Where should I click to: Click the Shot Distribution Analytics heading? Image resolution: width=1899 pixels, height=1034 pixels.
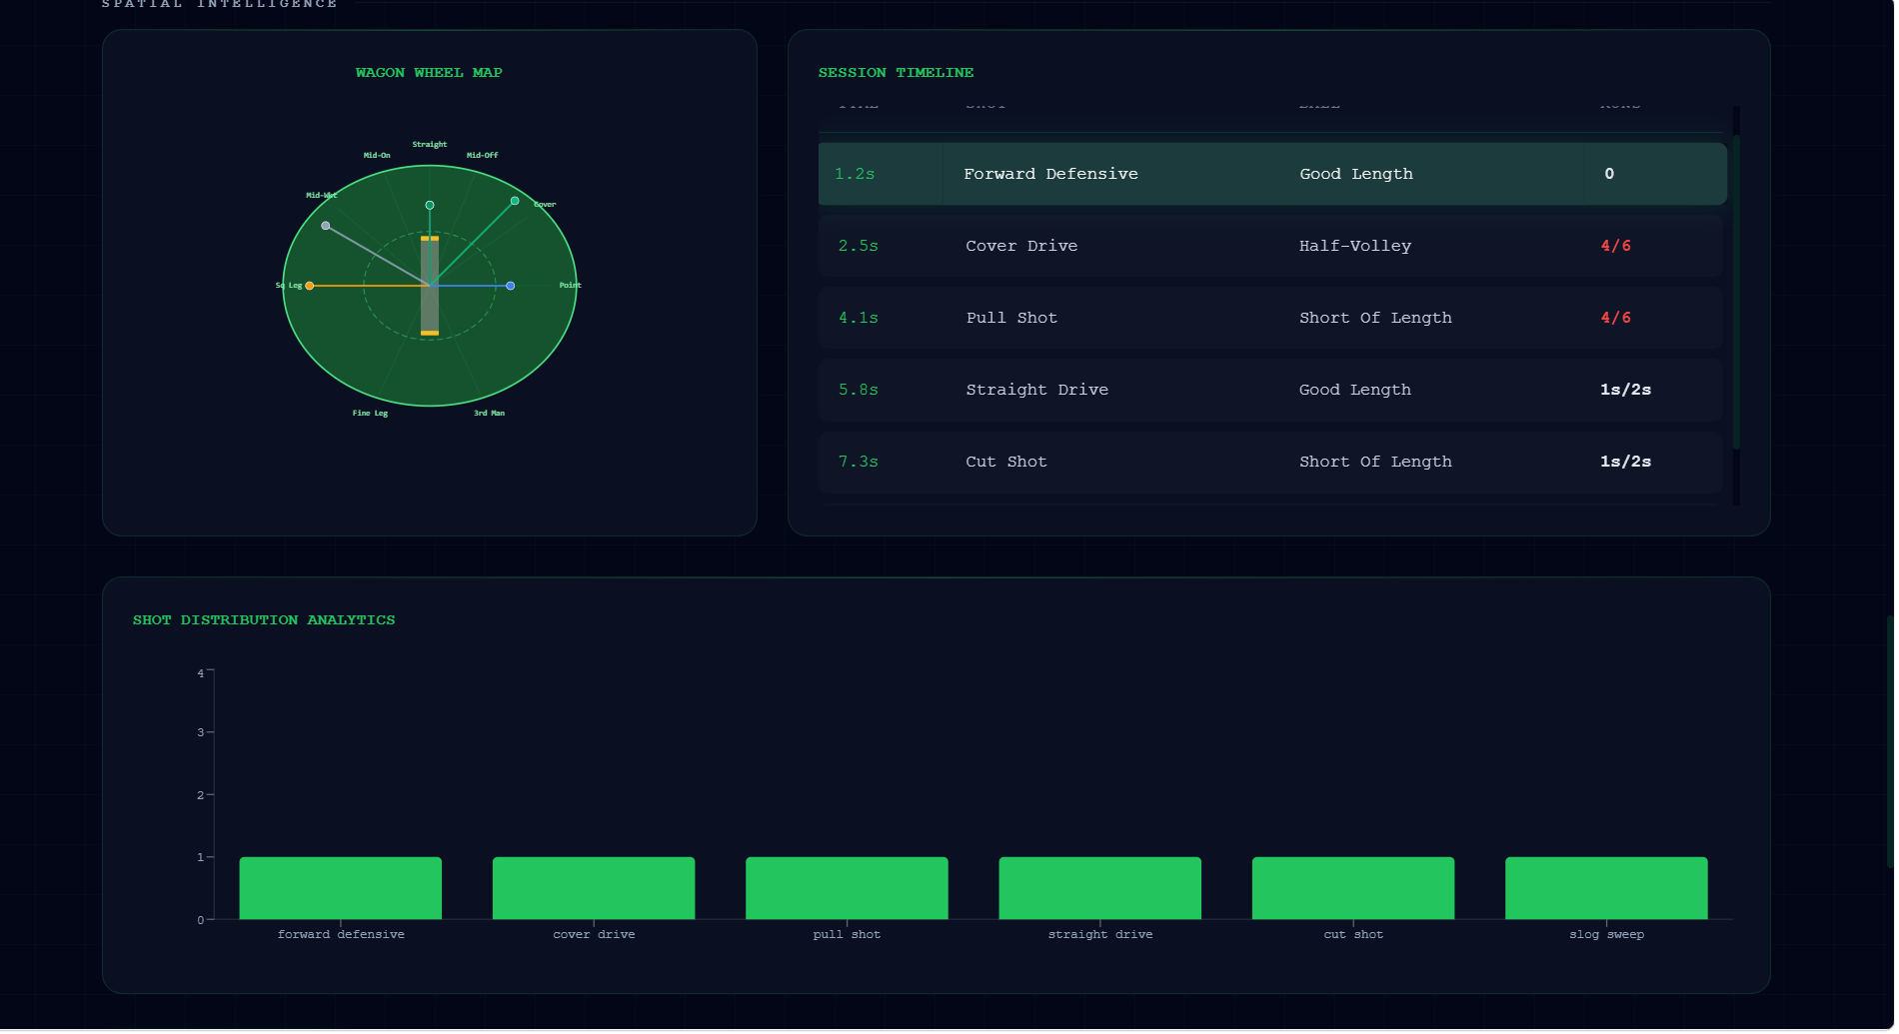tap(264, 620)
